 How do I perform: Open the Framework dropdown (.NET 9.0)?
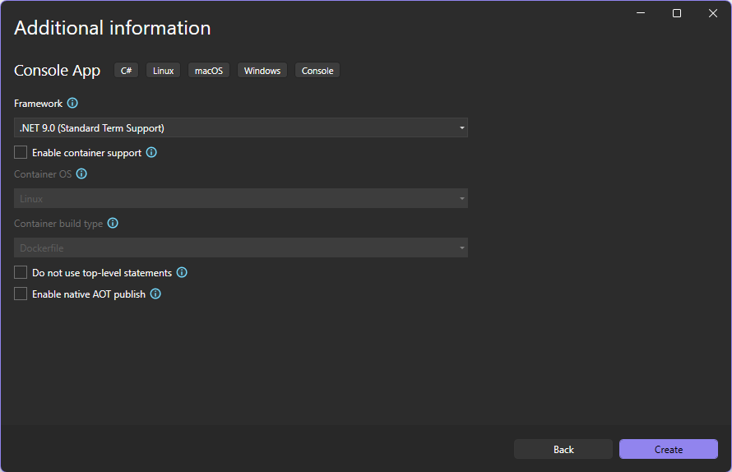[x=241, y=127]
